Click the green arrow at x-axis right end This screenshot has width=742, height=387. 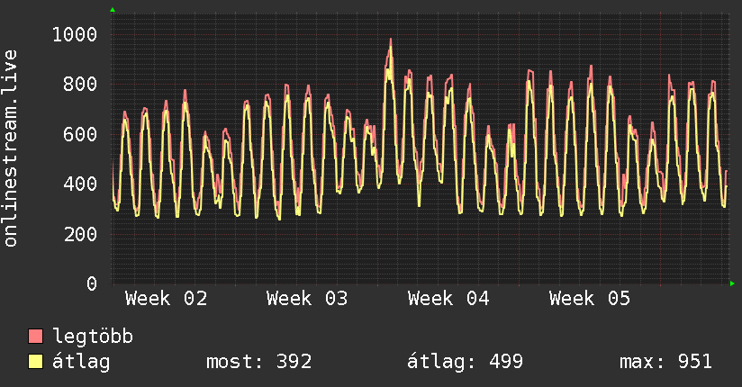tap(734, 283)
